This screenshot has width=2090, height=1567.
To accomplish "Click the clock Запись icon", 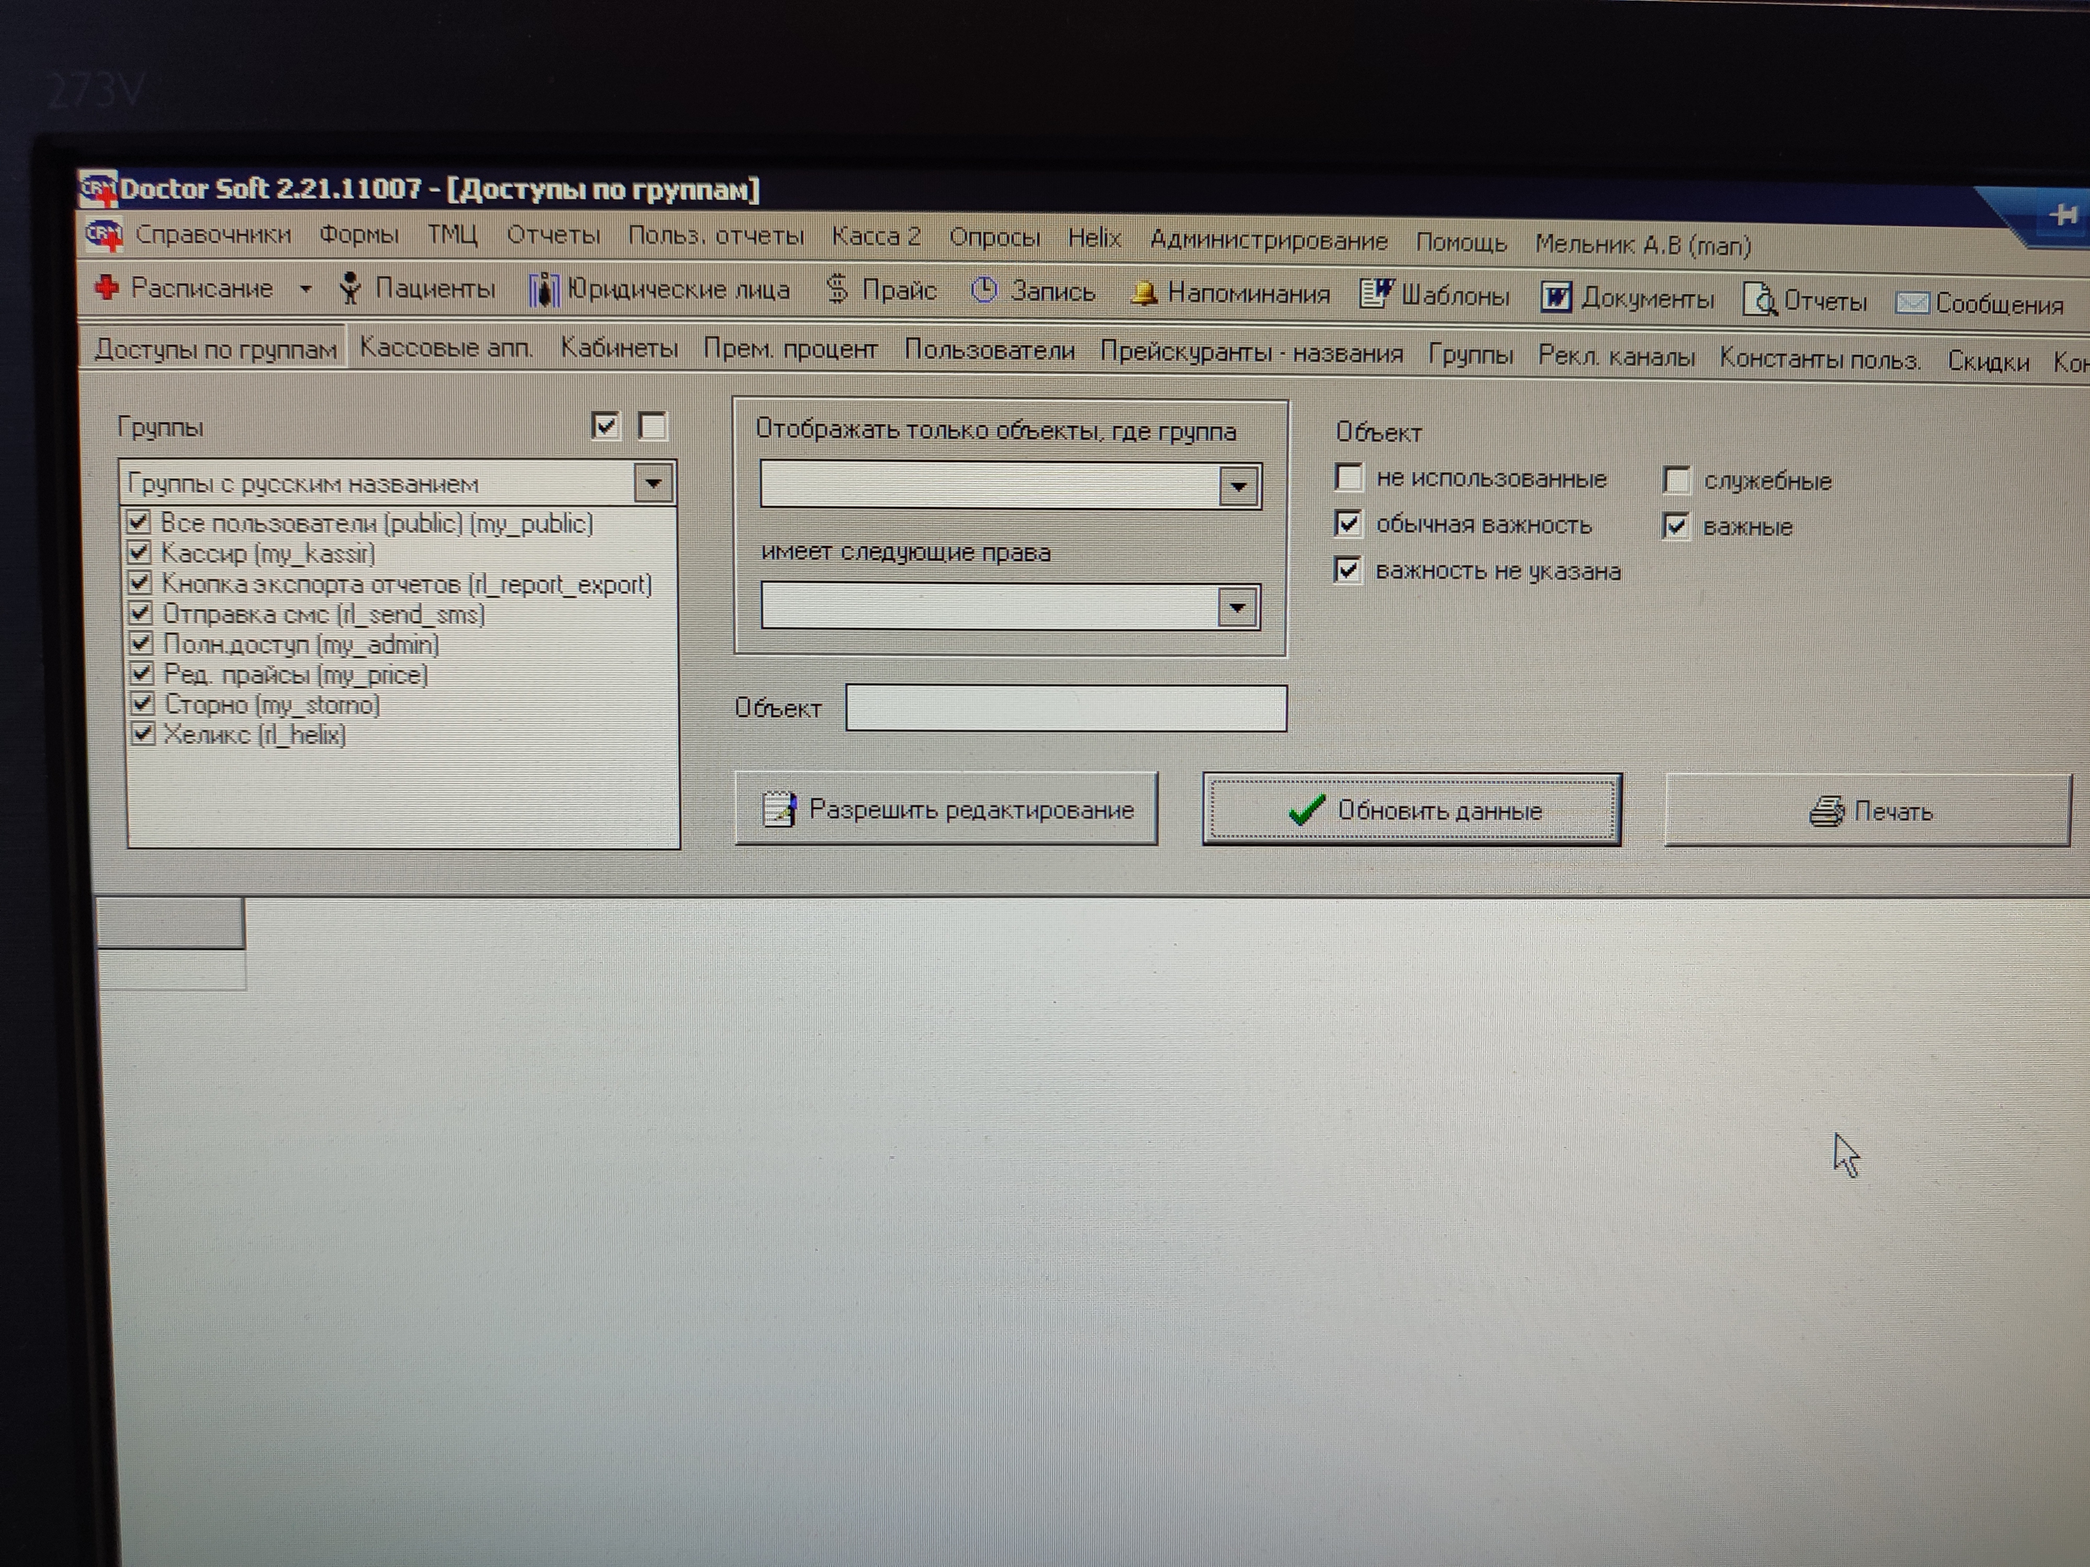I will (983, 291).
